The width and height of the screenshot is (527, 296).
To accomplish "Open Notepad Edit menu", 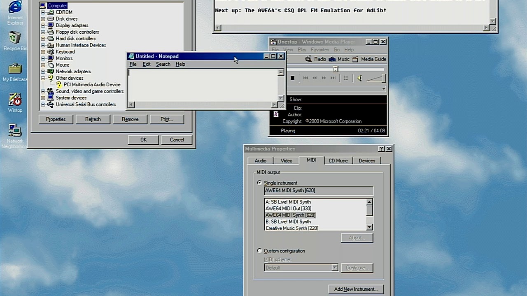I will coord(147,64).
